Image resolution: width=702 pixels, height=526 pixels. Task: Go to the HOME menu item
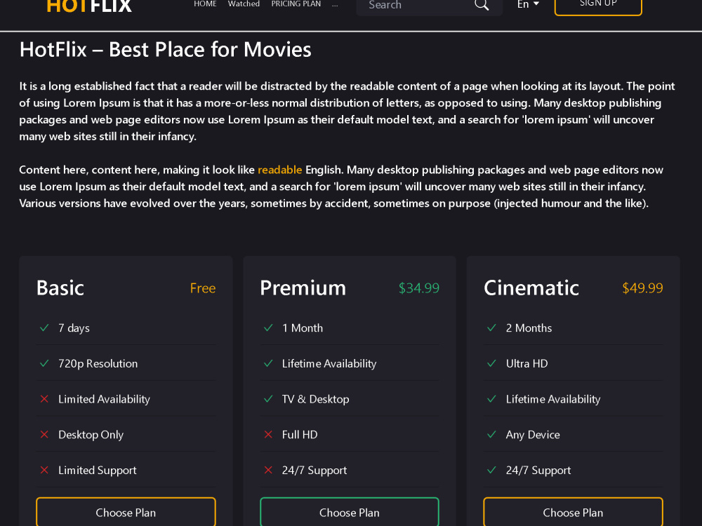[205, 4]
